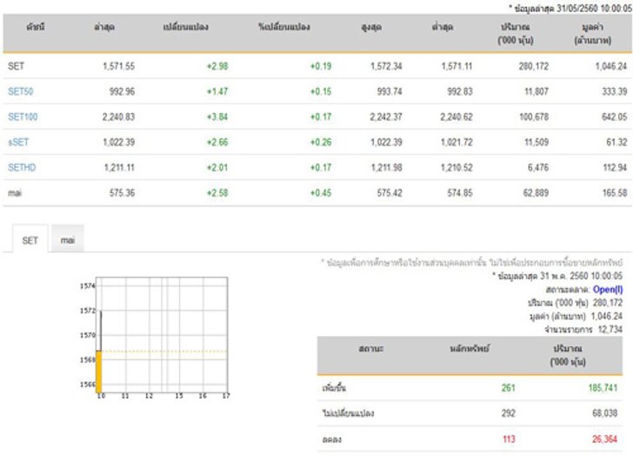Select SET value 1,046.24 in table

[x=610, y=66]
